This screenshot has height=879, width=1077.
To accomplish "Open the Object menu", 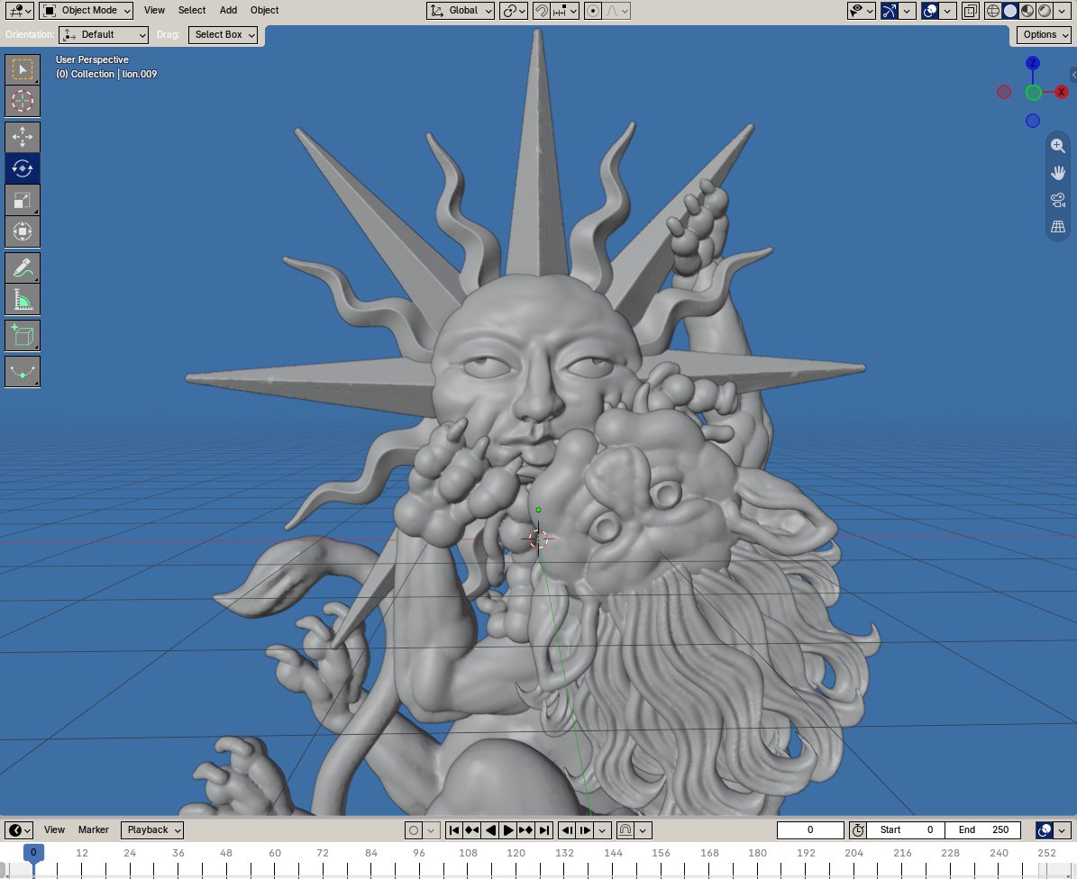I will click(264, 10).
